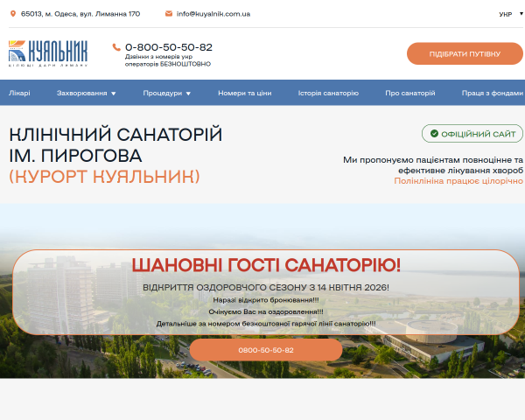Click the address 65013, м. Одеса text

[80, 14]
